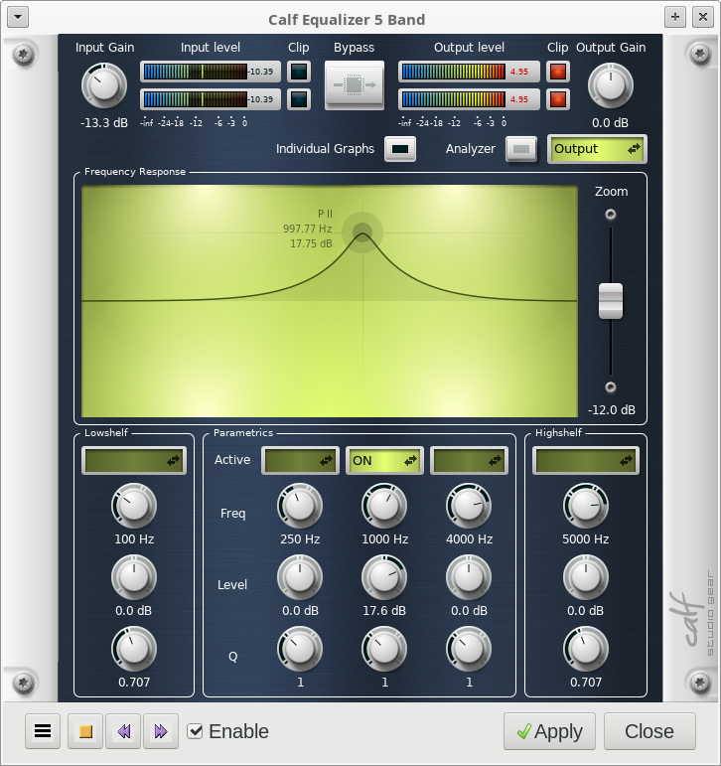Click the 997.77 Hz graph label
Image resolution: width=721 pixels, height=766 pixels.
pos(307,229)
